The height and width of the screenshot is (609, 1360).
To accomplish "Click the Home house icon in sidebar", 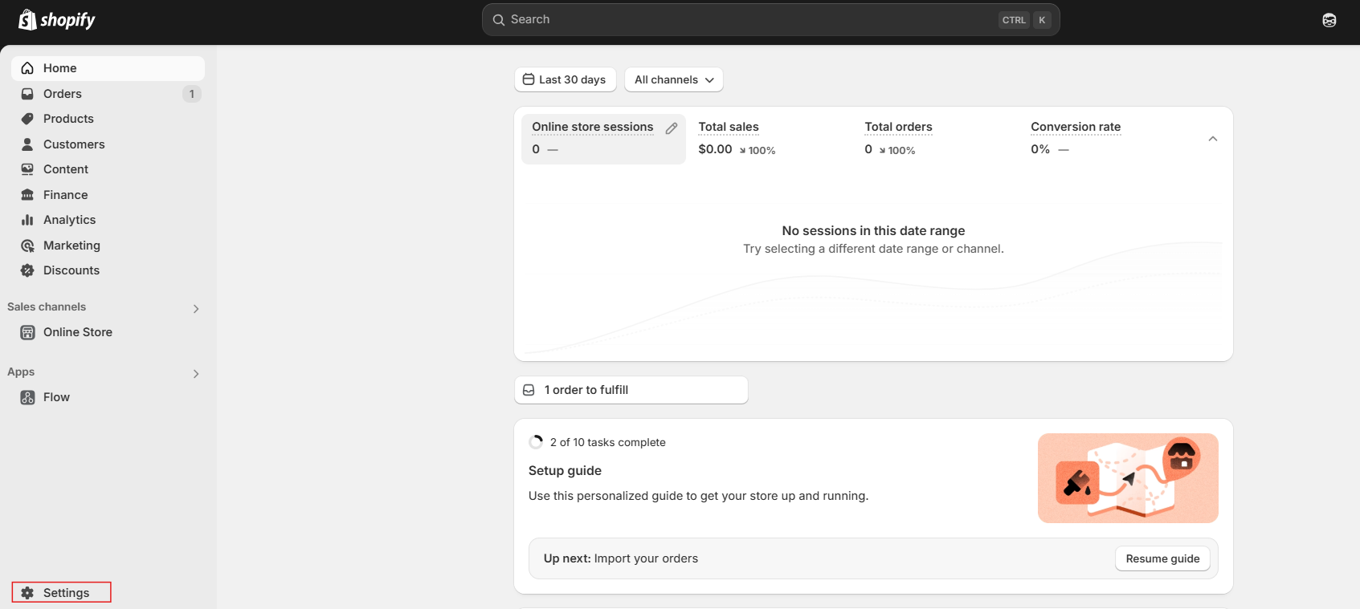I will (27, 68).
